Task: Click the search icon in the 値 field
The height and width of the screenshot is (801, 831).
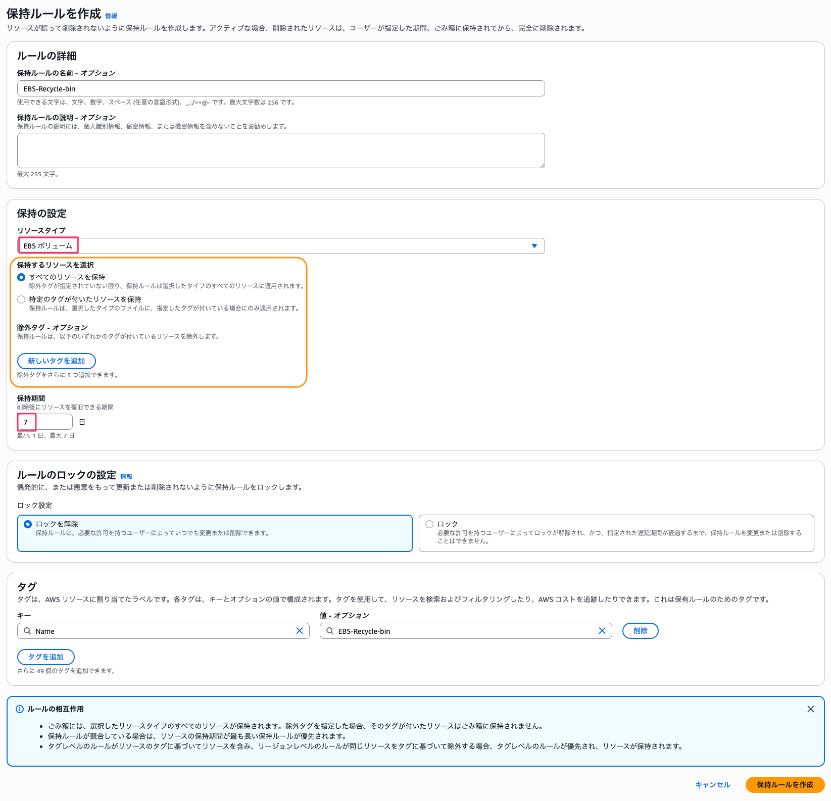Action: point(330,631)
